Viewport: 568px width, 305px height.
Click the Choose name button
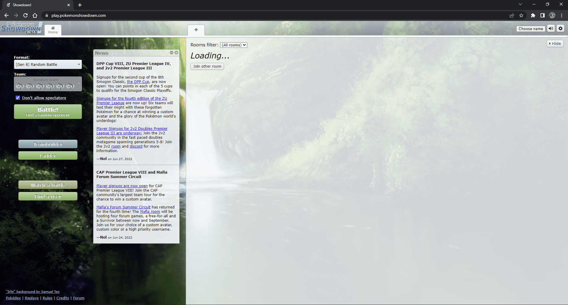(x=531, y=29)
